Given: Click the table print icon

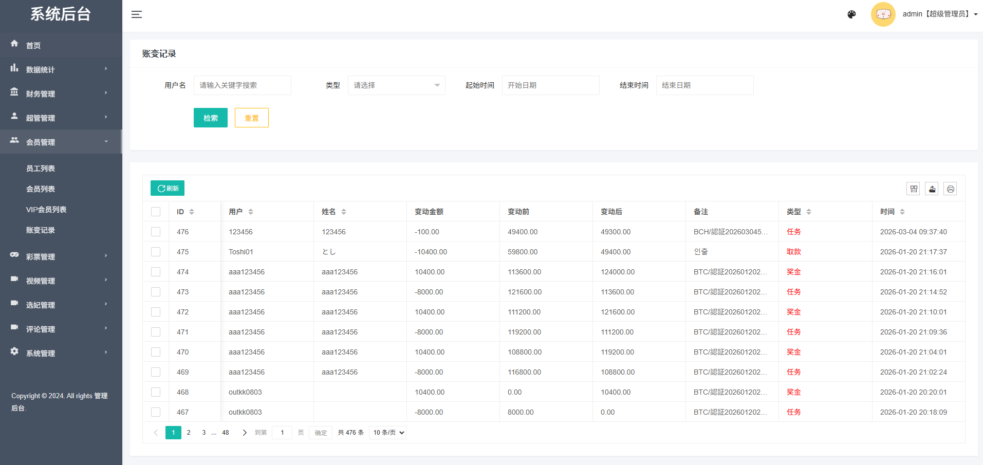Looking at the screenshot, I should point(950,189).
